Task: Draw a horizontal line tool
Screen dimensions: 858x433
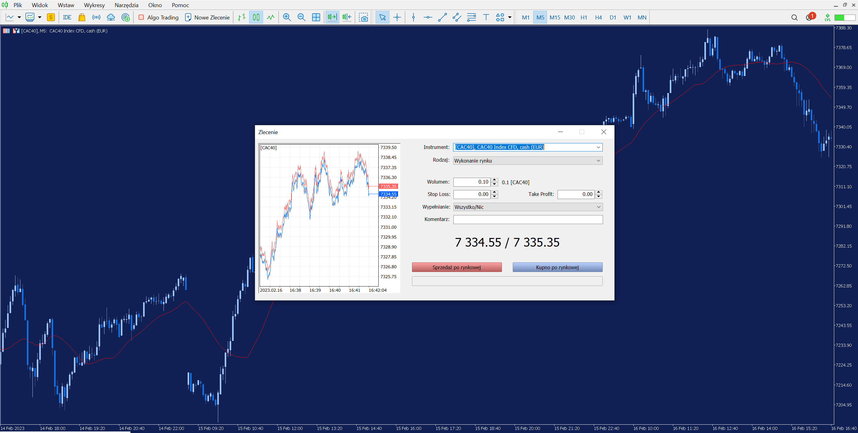Action: 428,17
